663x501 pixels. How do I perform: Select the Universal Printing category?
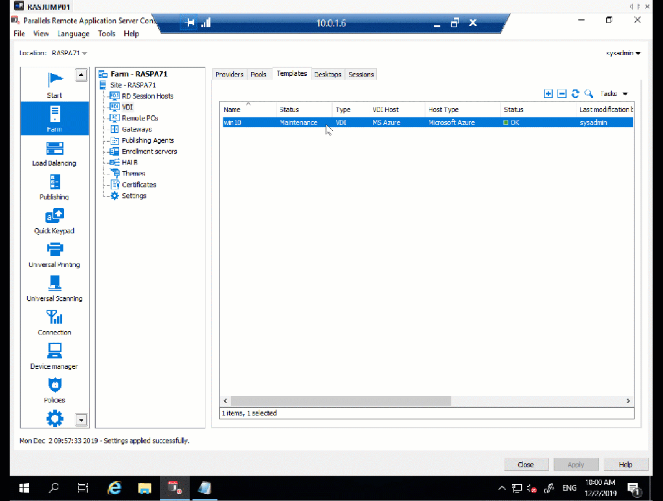tap(54, 255)
